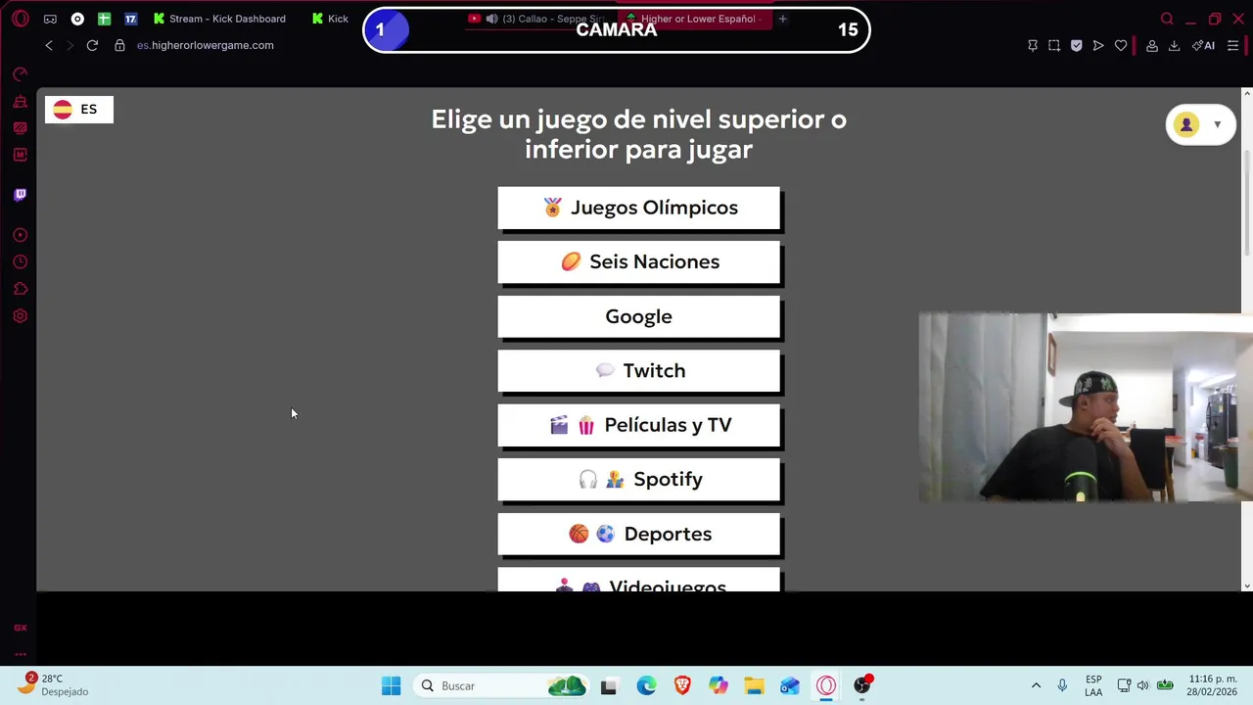Switch to the Kick tab
The height and width of the screenshot is (705, 1253).
tap(333, 19)
